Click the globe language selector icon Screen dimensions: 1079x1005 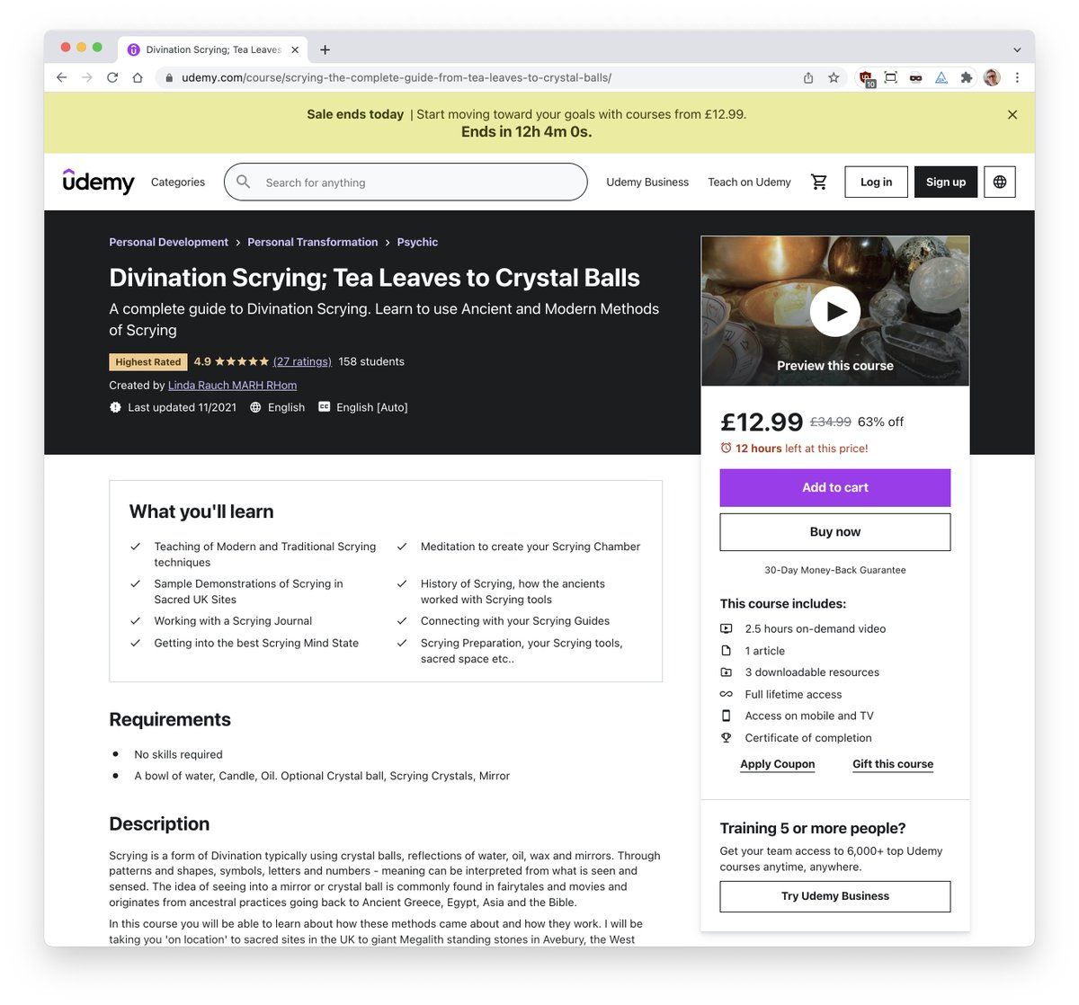pos(1000,182)
